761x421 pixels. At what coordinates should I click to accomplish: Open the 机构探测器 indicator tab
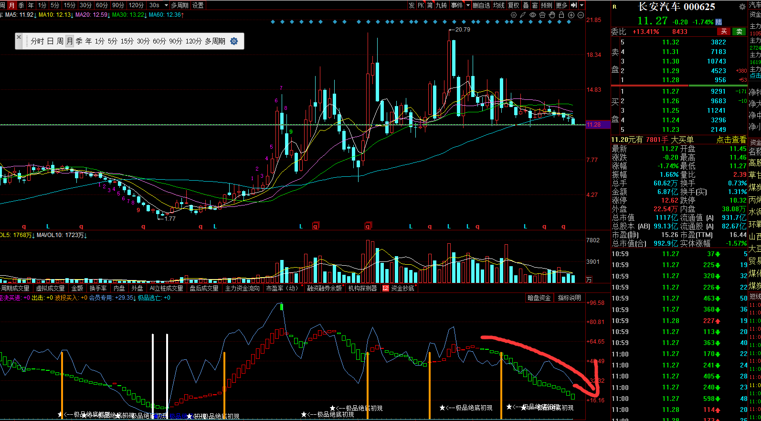click(x=362, y=288)
